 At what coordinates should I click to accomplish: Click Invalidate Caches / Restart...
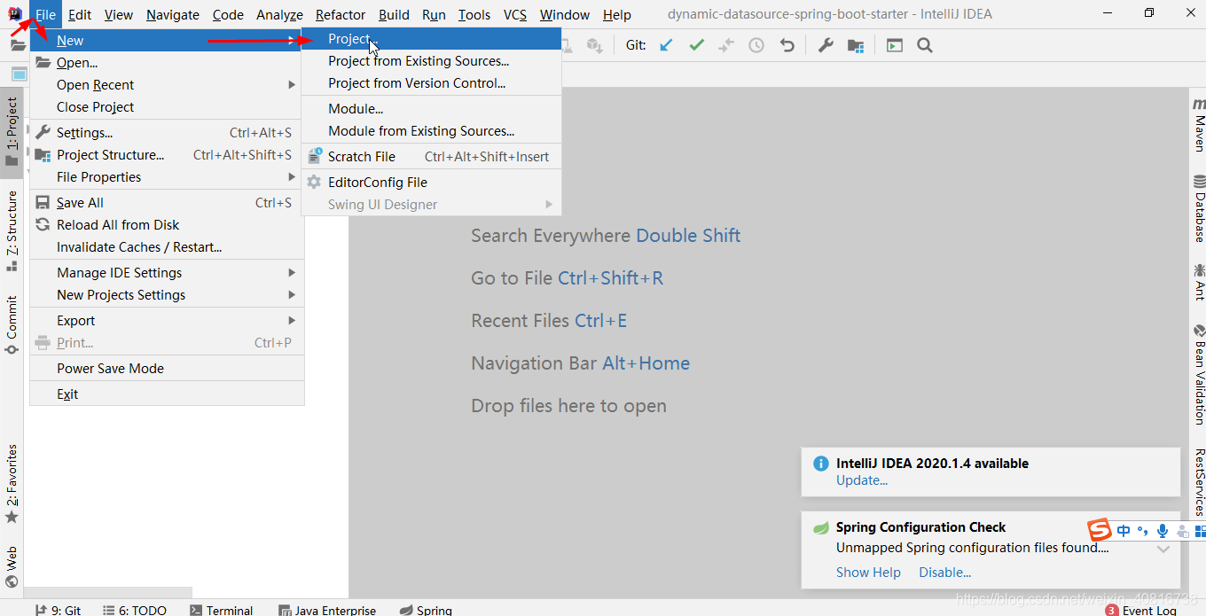[167, 247]
